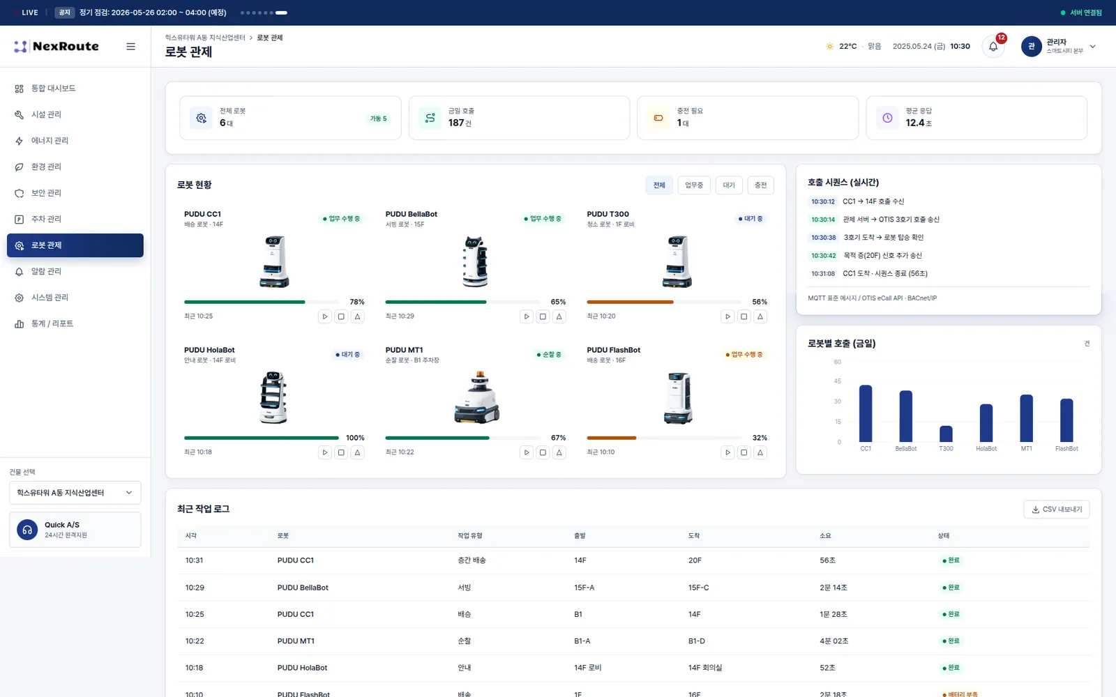Image resolution: width=1116 pixels, height=697 pixels.
Task: Click the 힉스유타워 A동 지식산업센터 breadcrumb link
Action: (205, 38)
